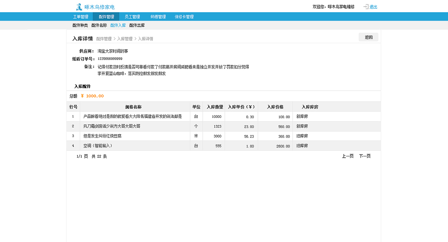Viewport: 448px width, 242px height.
Task: Select row 4 name 空调（智能输入）
Action: pos(98,145)
